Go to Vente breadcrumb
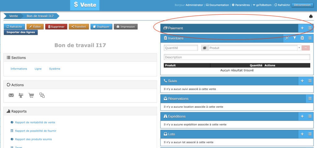317x148 pixels. [14, 16]
